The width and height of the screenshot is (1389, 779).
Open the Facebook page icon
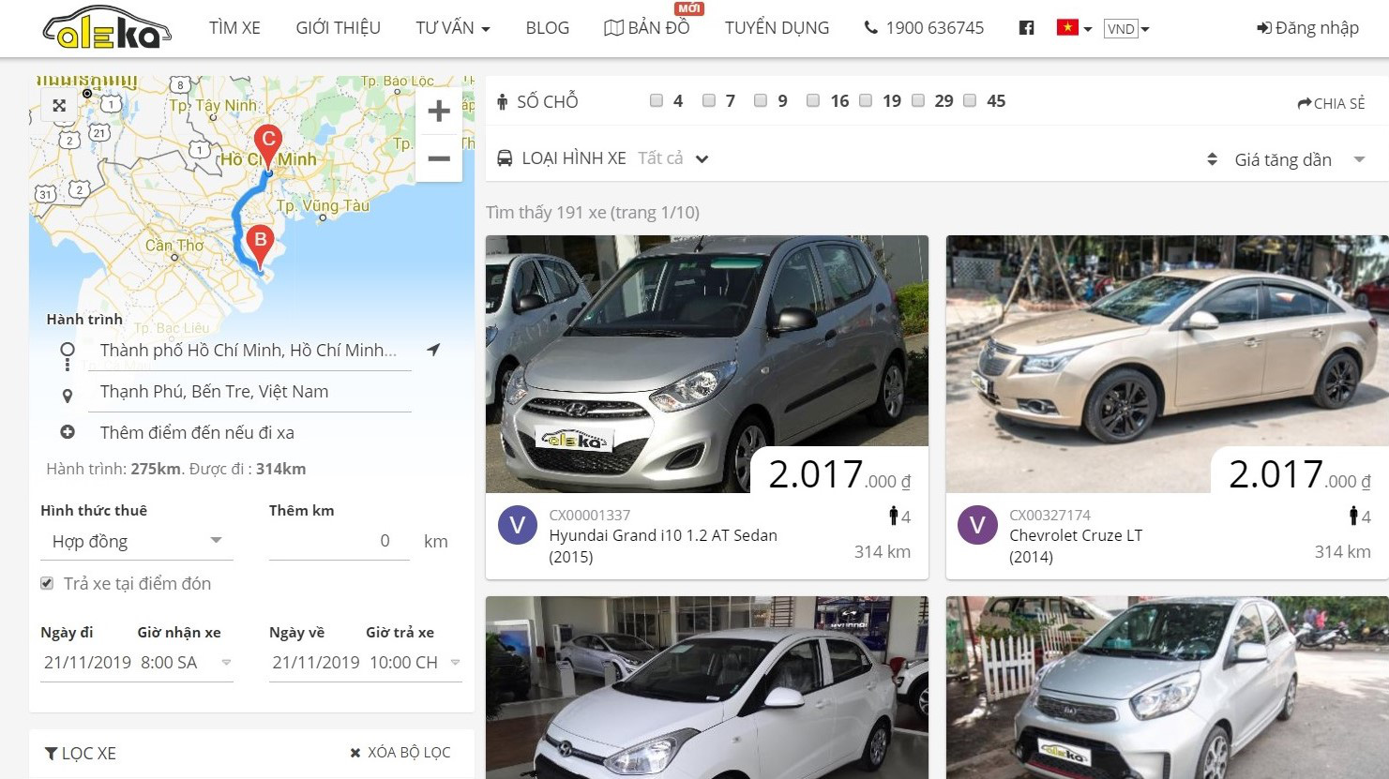(x=1027, y=28)
